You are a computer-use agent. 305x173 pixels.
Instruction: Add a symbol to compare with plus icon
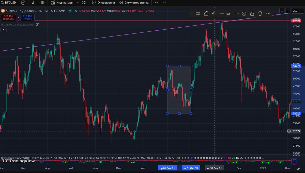click(23, 3)
